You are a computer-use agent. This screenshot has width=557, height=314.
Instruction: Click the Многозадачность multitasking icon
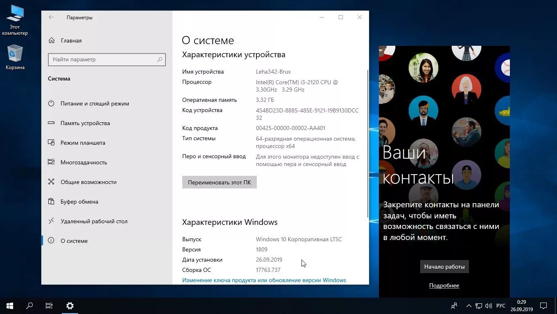click(x=51, y=162)
